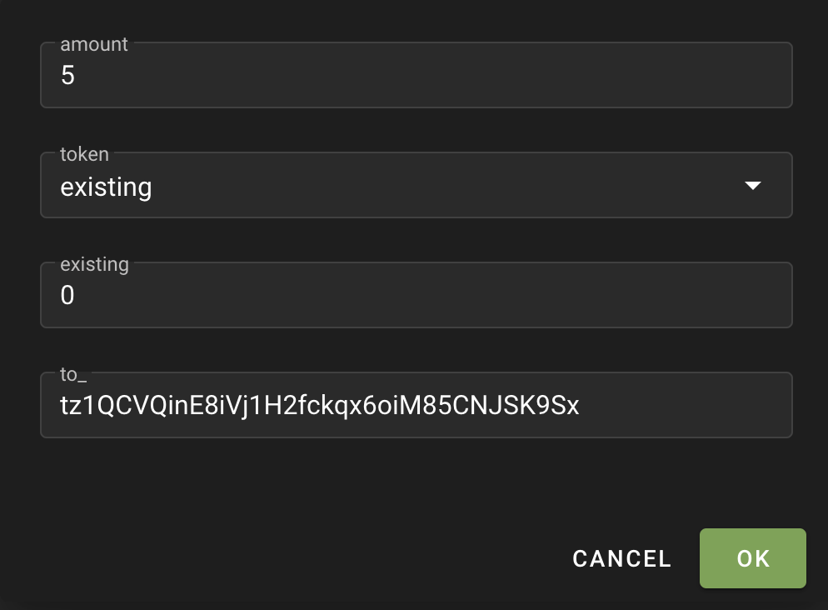Click the gap between token and existing fields
828x610 pixels.
tap(416, 240)
